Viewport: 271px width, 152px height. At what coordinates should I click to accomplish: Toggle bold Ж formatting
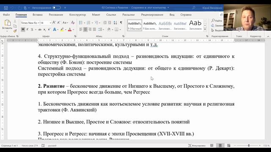pyautogui.click(x=23, y=30)
